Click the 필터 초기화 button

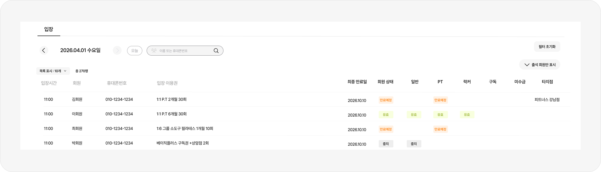click(x=547, y=47)
